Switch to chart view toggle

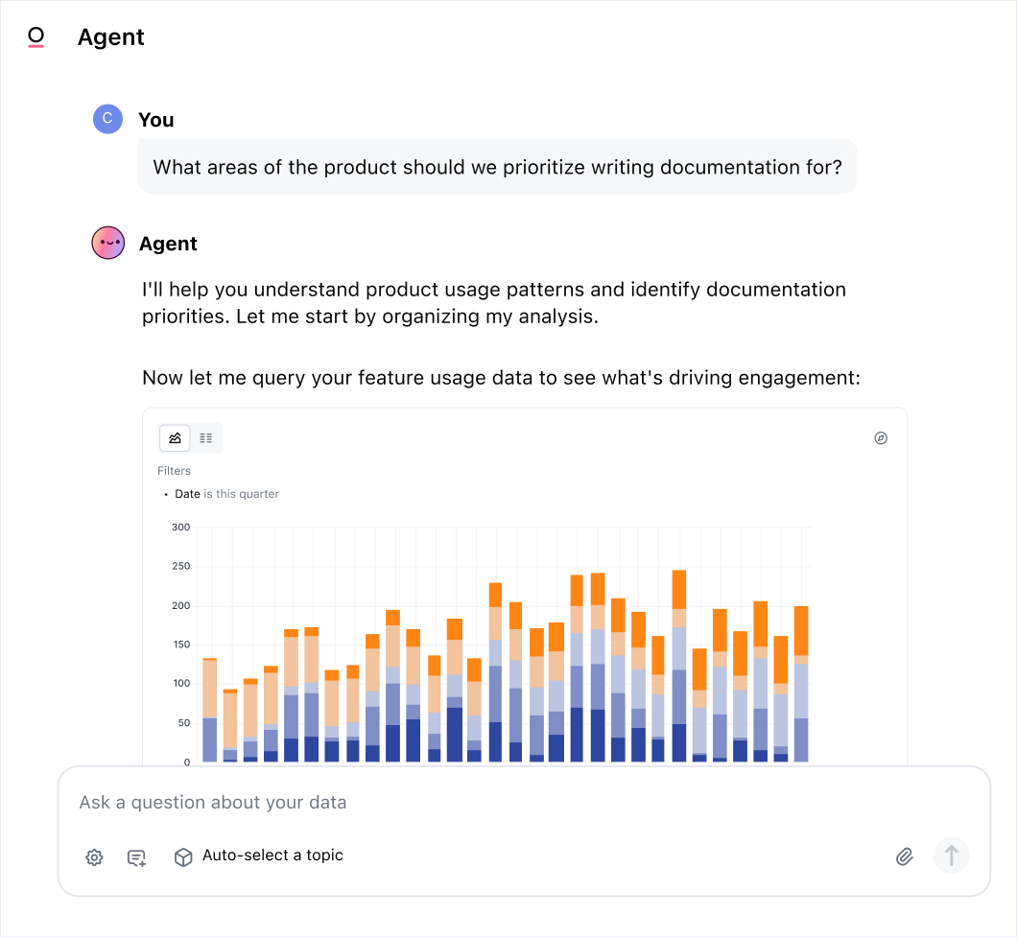pyautogui.click(x=175, y=438)
